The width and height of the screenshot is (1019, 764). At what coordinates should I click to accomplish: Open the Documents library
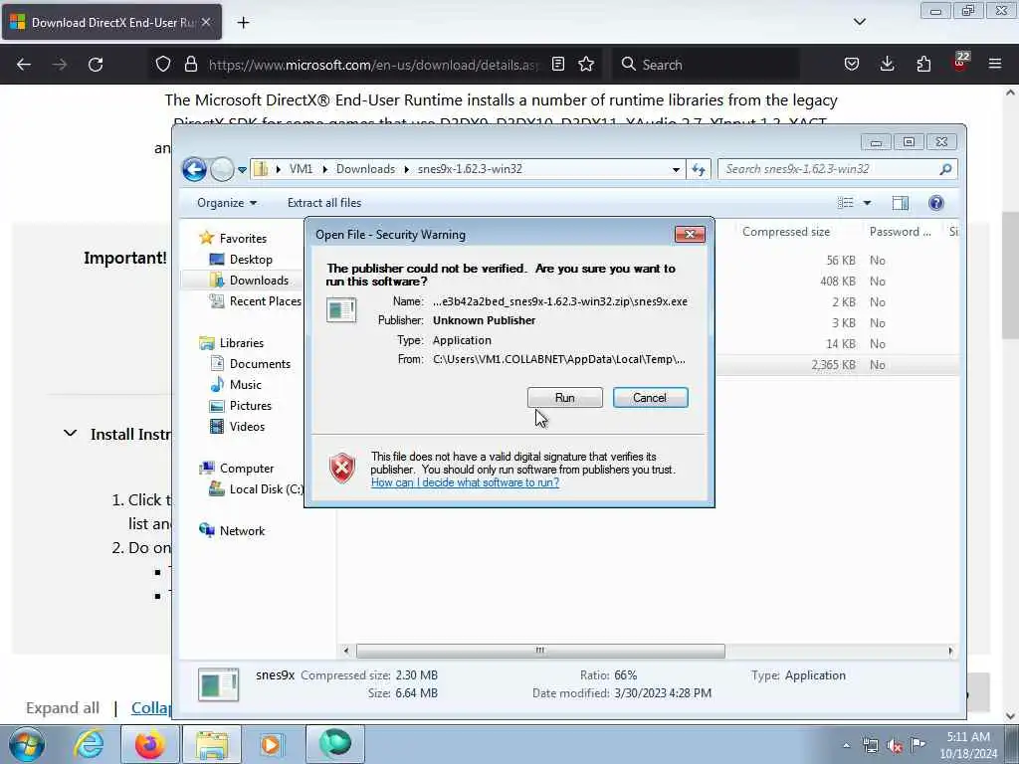click(x=260, y=364)
